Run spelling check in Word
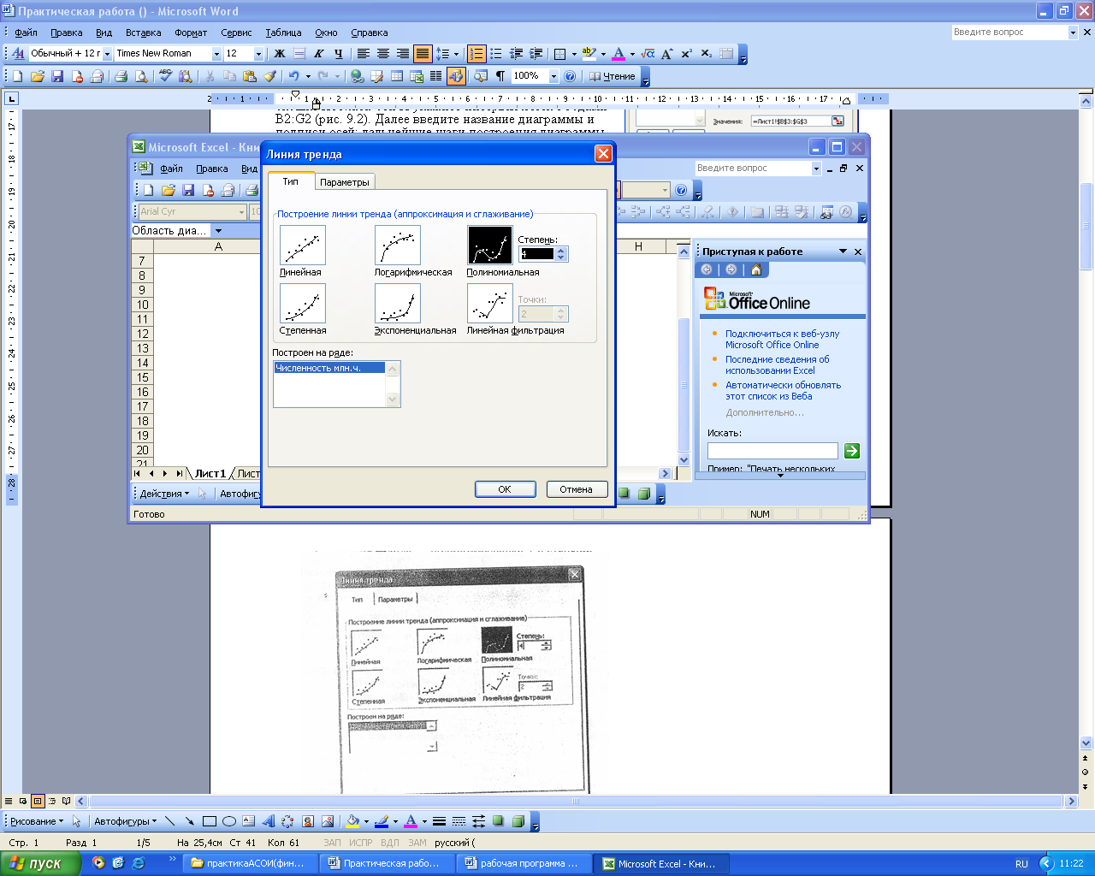This screenshot has height=876, width=1095. click(x=166, y=76)
